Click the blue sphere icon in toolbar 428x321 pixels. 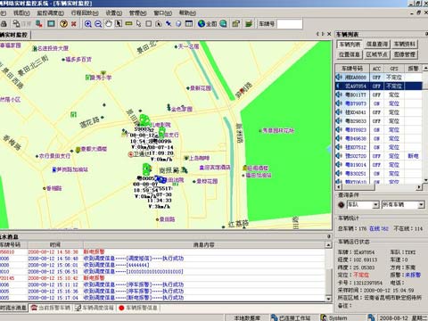178,24
